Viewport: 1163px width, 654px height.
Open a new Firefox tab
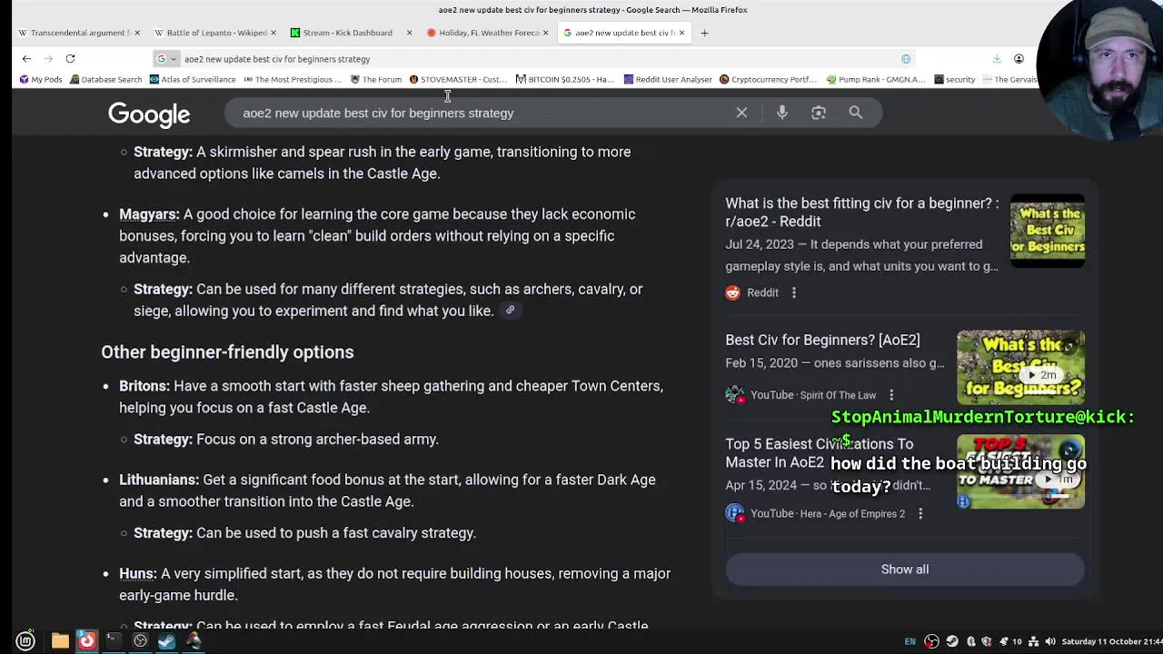[704, 33]
